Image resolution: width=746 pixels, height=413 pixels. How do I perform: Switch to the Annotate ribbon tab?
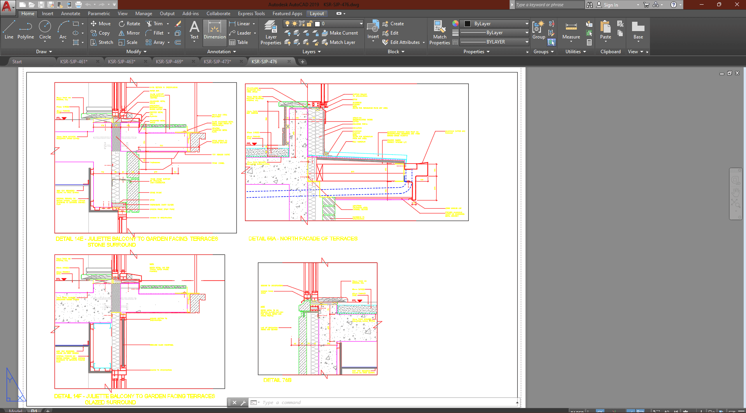pos(70,14)
